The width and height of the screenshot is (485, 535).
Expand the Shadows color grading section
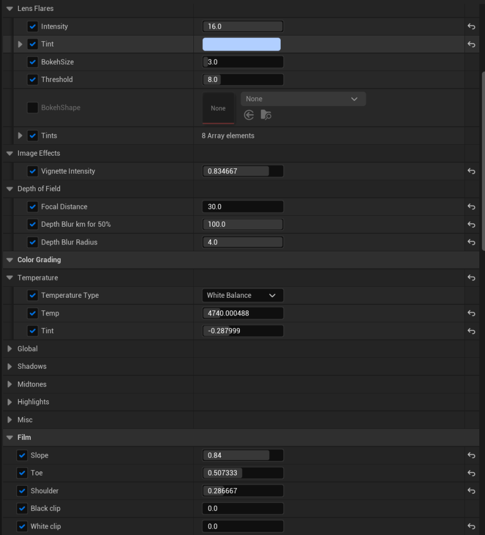[x=9, y=367]
